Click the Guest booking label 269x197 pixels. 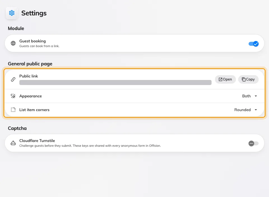[x=33, y=41]
